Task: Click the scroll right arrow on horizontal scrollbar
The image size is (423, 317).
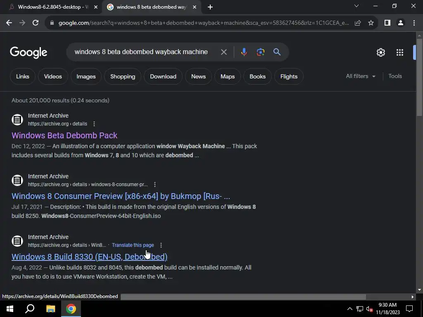Action: point(412,297)
